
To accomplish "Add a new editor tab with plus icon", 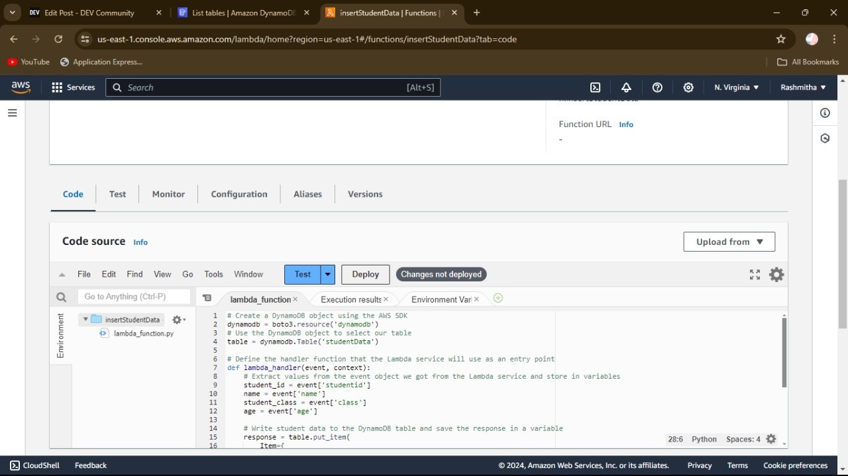I will pyautogui.click(x=498, y=299).
